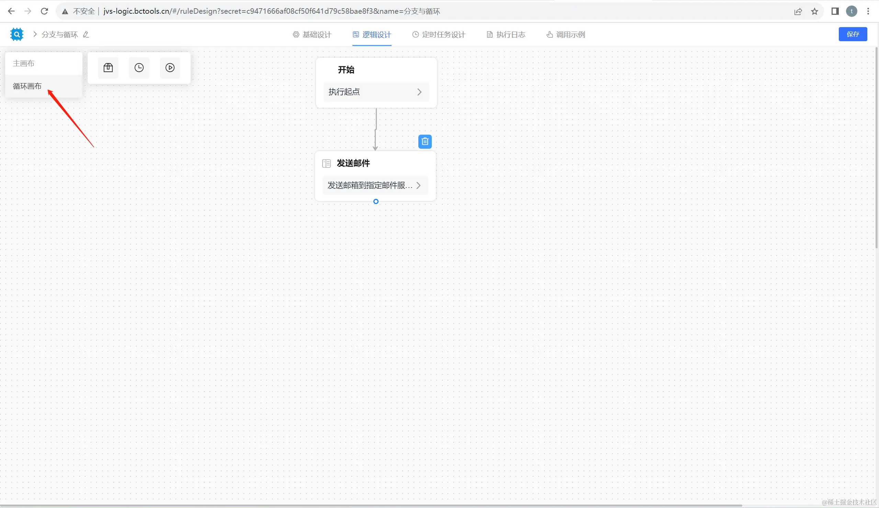
Task: Click the pencil icon to rename 分支与循环
Action: pyautogui.click(x=86, y=35)
